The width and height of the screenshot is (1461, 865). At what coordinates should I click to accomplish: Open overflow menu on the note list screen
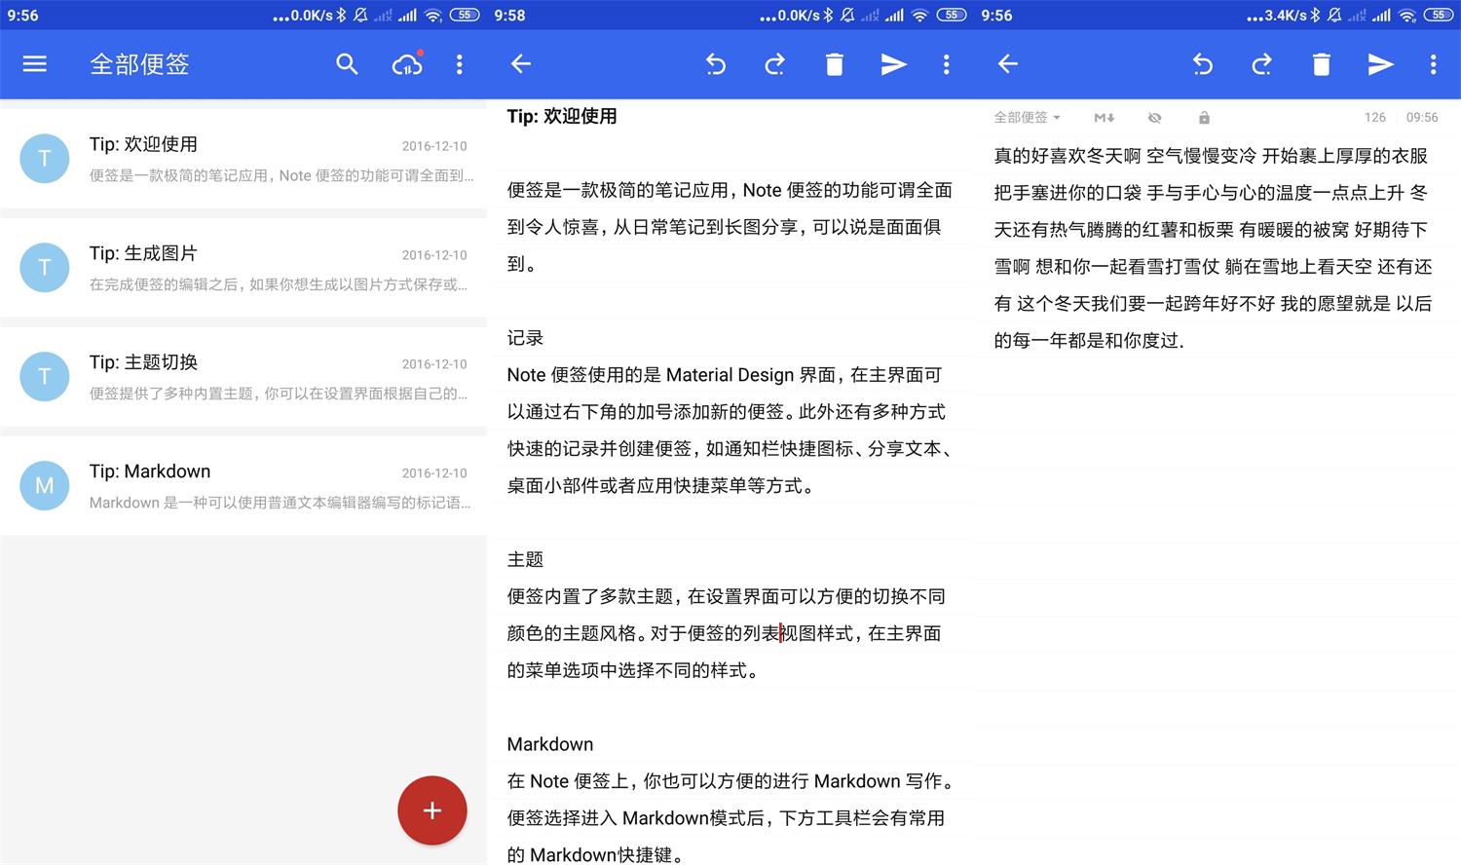click(459, 64)
